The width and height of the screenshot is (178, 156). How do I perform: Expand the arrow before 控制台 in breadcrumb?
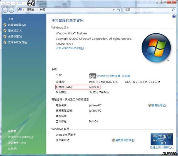point(24,10)
